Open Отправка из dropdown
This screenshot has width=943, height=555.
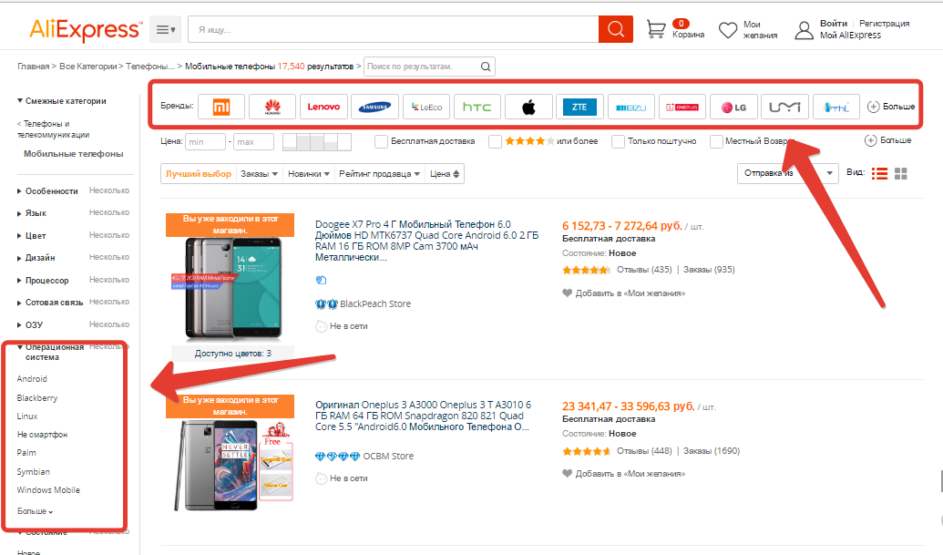click(788, 173)
